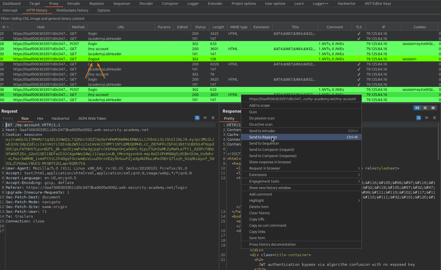
Task: Open Response panel hamburger options menu
Action: [x=434, y=118]
